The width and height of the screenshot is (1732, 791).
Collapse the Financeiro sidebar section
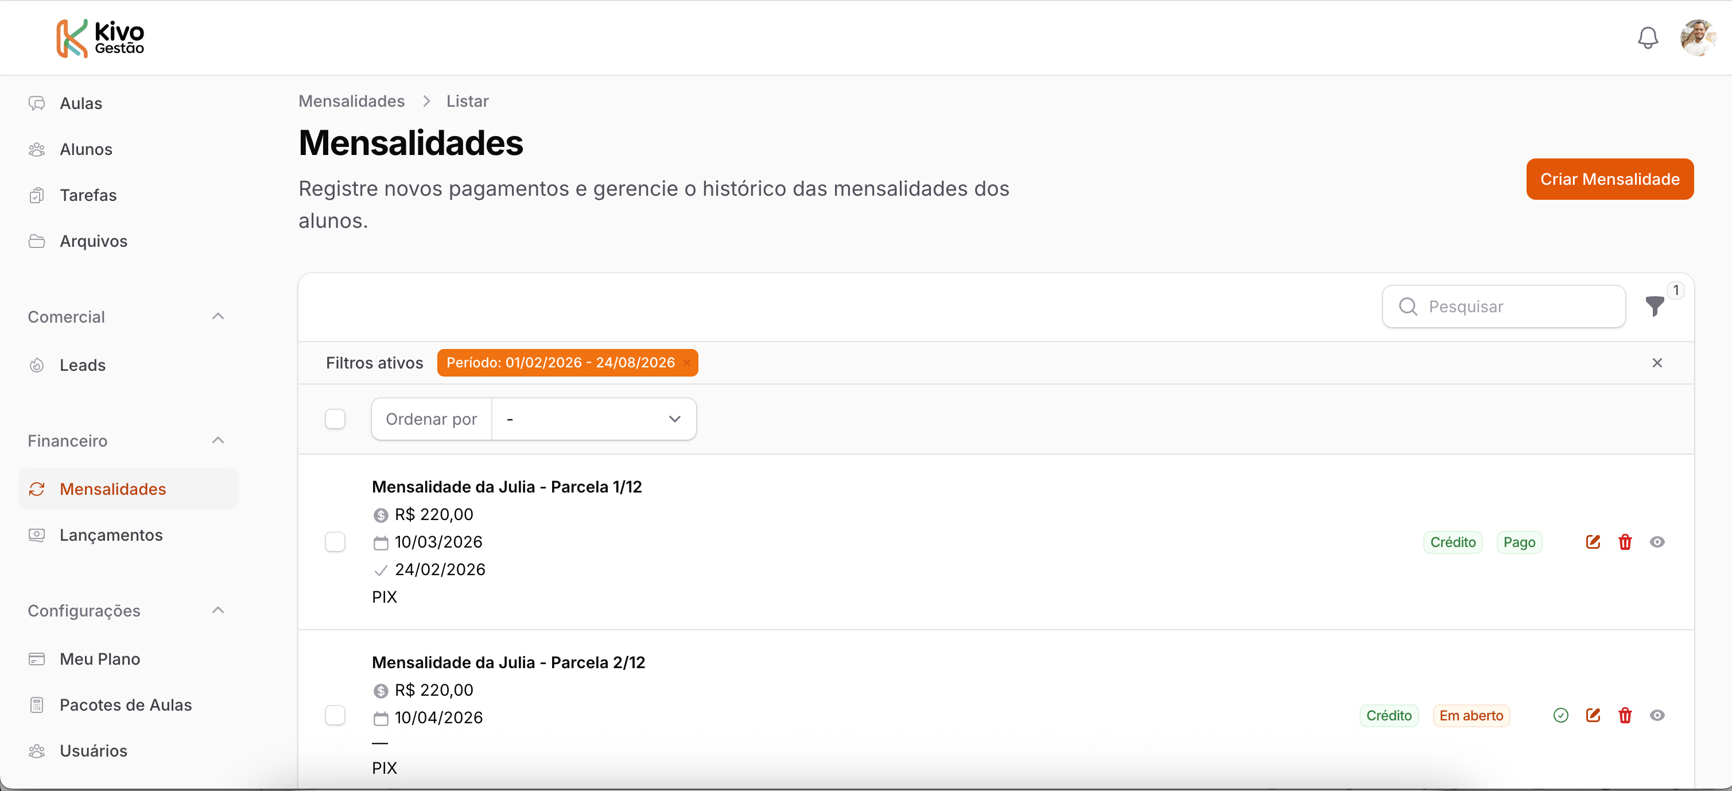(x=218, y=441)
